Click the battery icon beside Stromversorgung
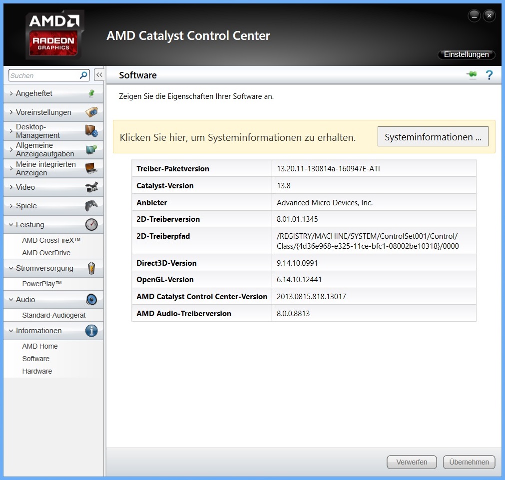 click(91, 268)
